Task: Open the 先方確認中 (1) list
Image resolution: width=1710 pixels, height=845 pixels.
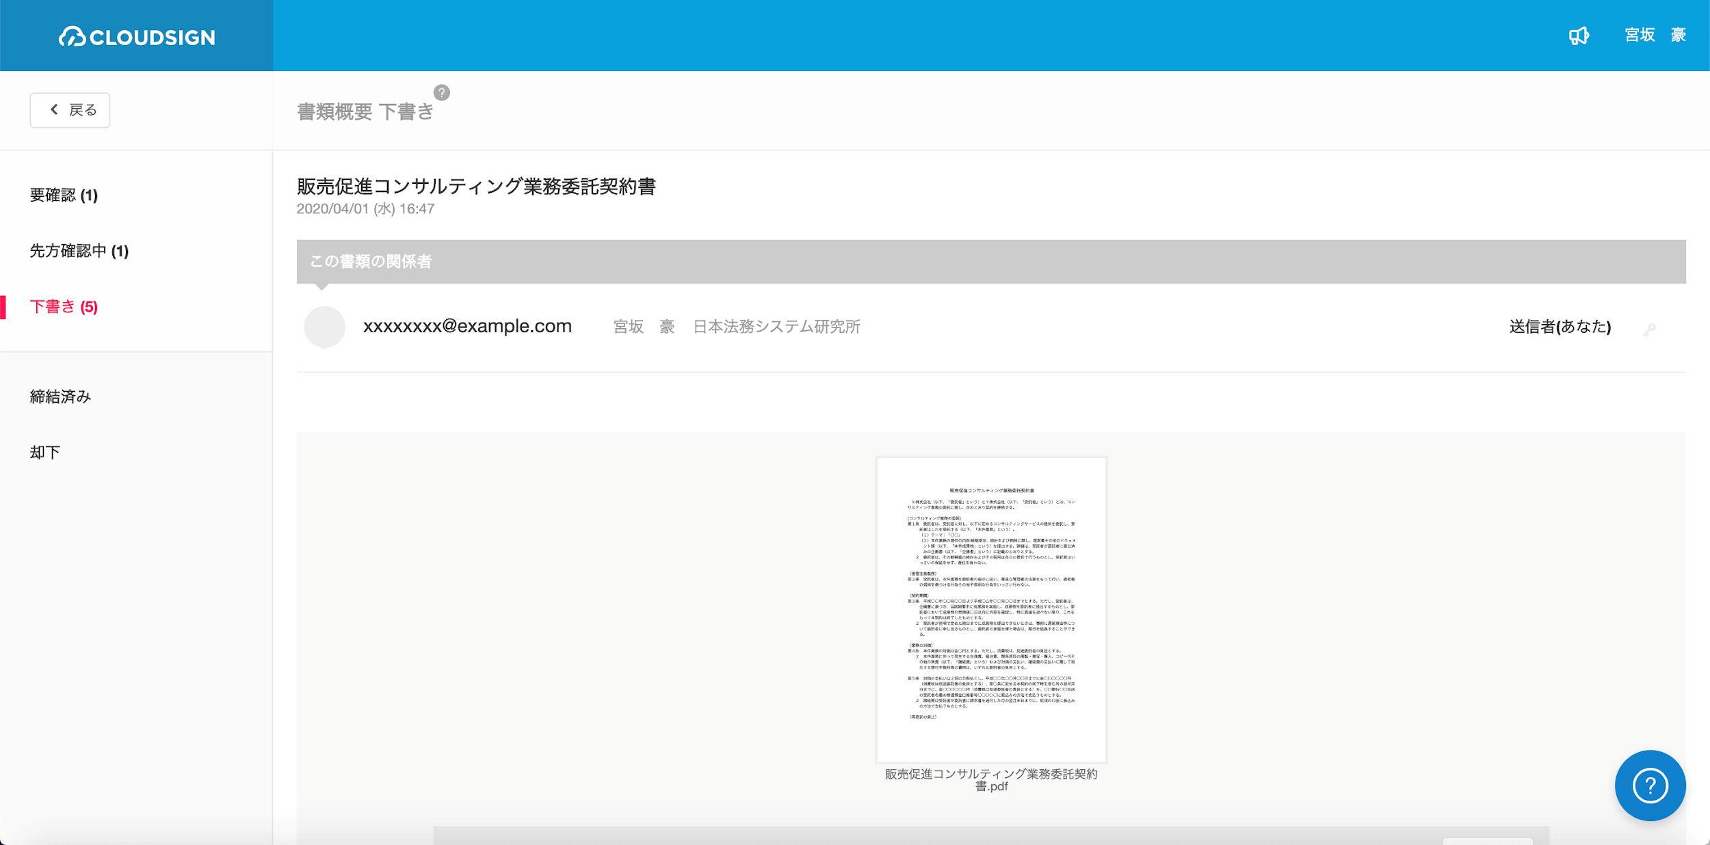Action: 79,251
